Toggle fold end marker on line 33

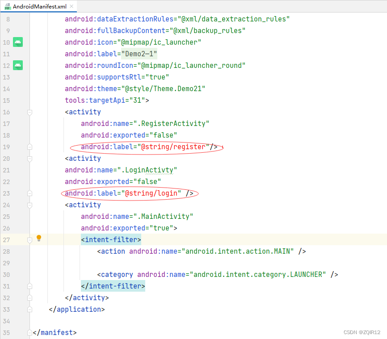click(29, 310)
